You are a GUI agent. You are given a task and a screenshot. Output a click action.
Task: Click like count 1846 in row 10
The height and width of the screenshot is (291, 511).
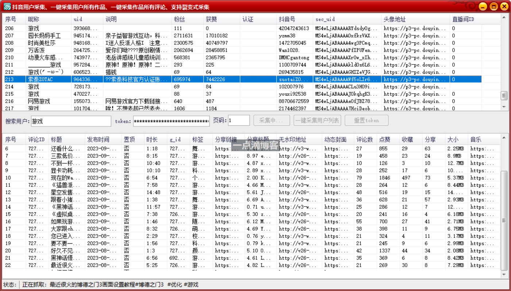click(384, 178)
